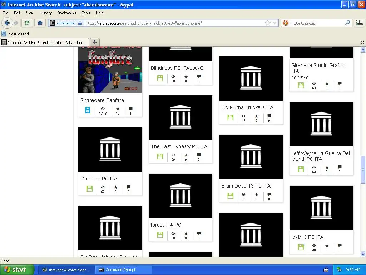Click the reviews icon on Shareware Fanfare

coord(130,108)
